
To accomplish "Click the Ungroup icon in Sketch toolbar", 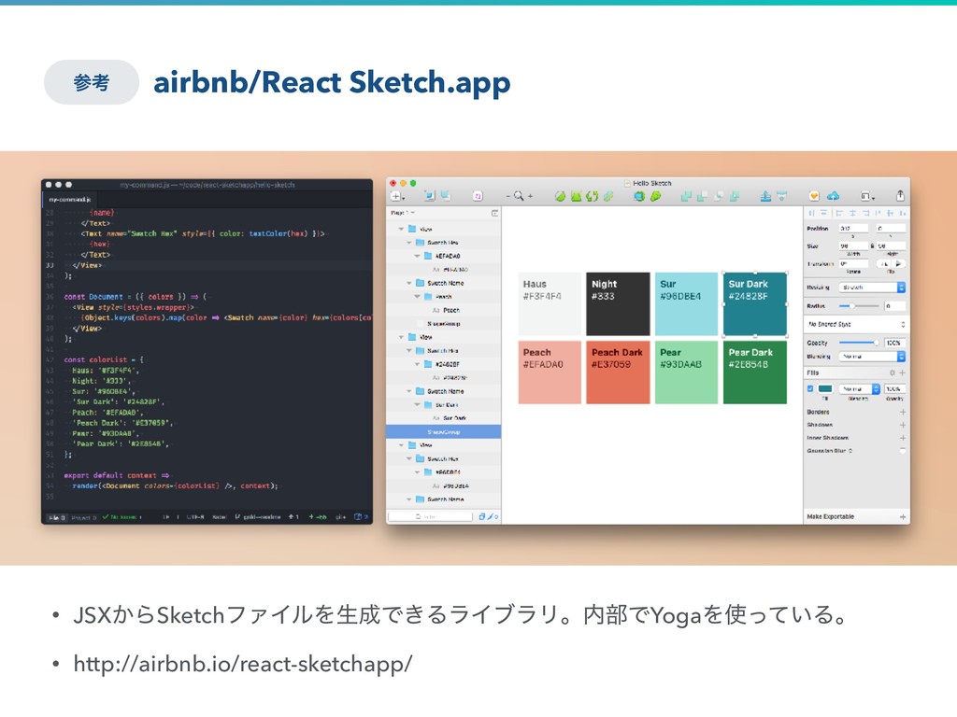I will coord(446,196).
